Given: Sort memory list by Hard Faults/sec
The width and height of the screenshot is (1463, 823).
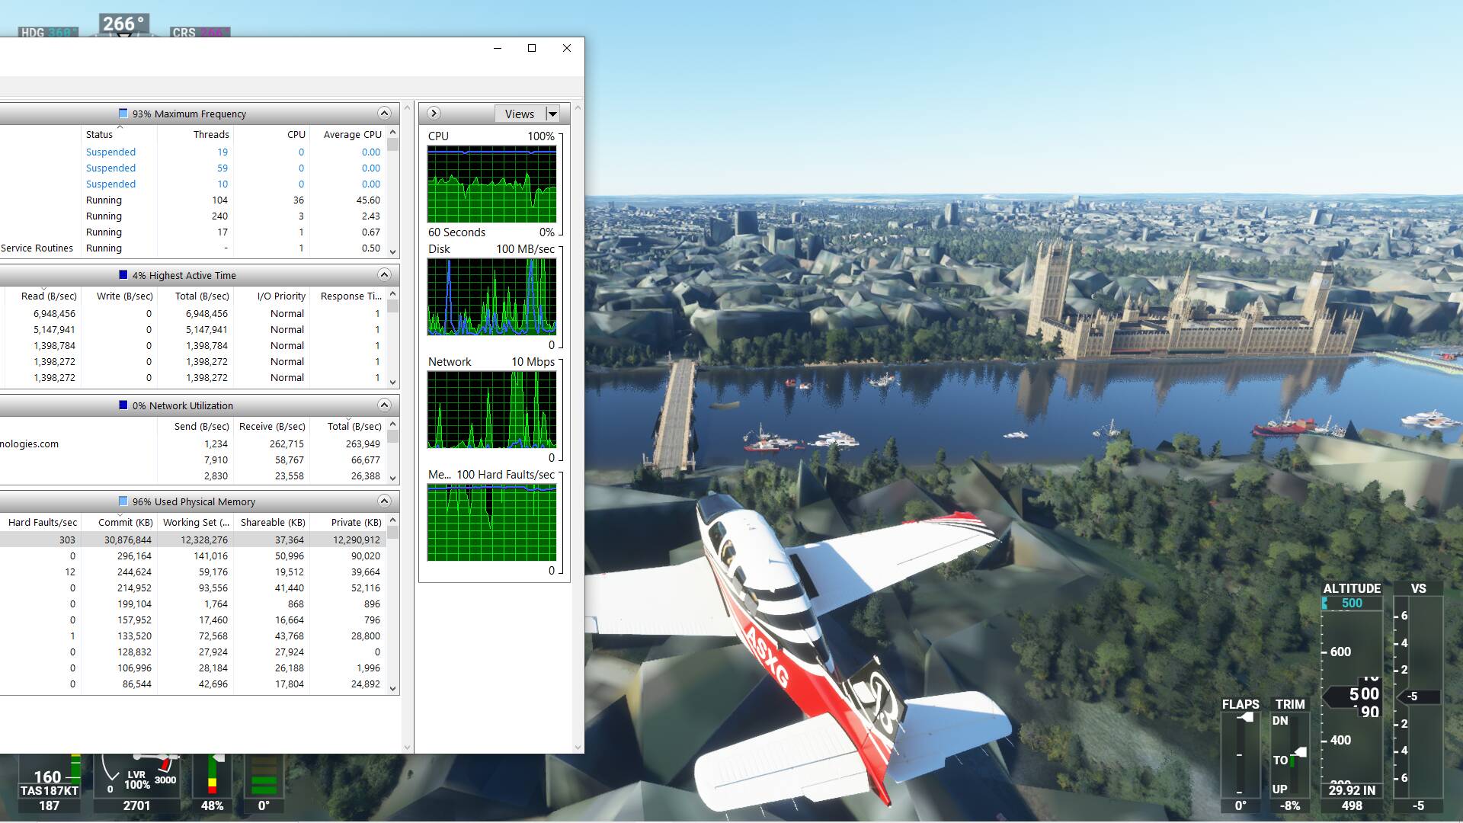Looking at the screenshot, I should pos(40,522).
